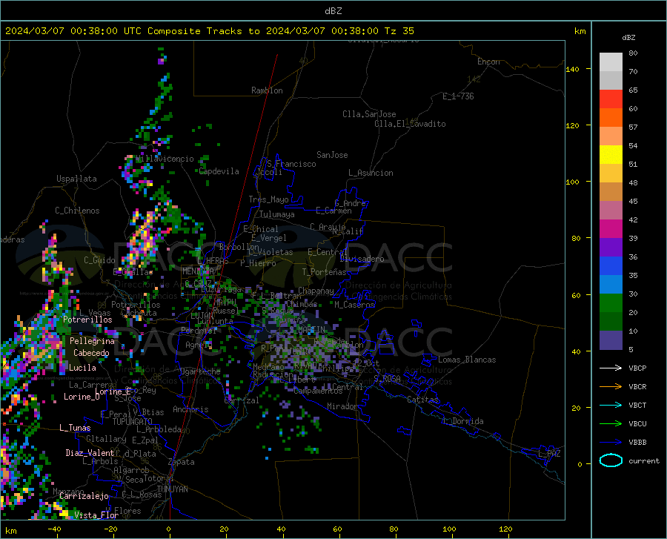
Task: Select the light gray 70 dBZ swatch
Action: coord(611,62)
